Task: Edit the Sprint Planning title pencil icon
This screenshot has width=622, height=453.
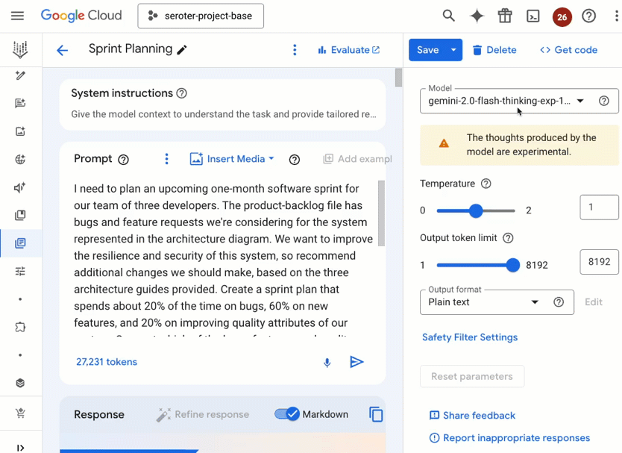Action: tap(182, 50)
